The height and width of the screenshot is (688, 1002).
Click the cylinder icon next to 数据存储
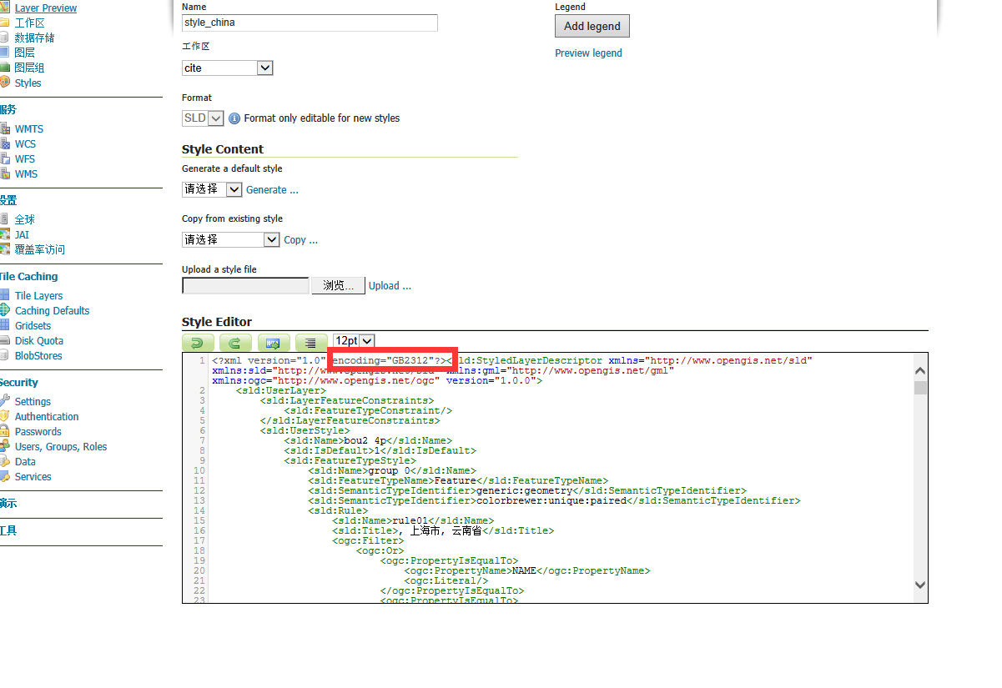(x=4, y=38)
